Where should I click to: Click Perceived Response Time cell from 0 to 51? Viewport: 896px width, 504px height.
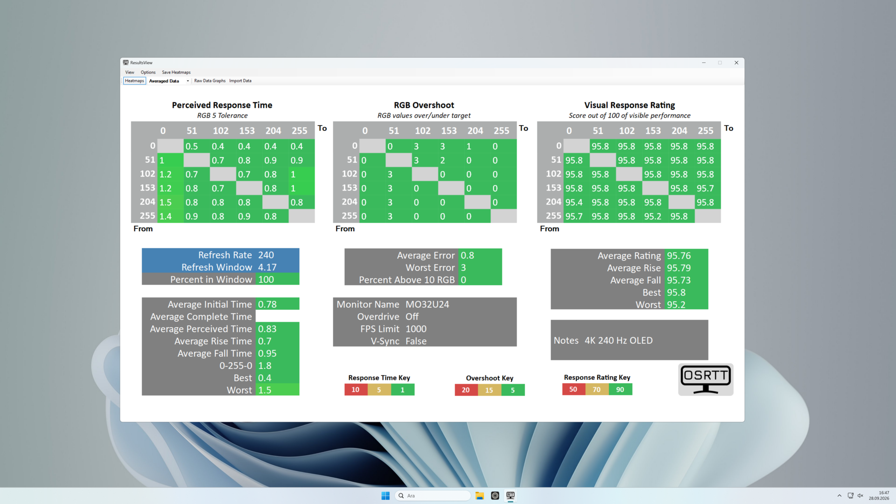197,146
